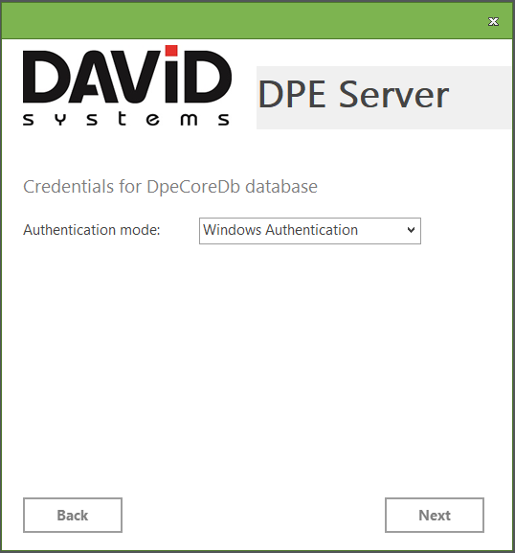This screenshot has width=515, height=553.
Task: Click the 'i' letter in DAVID logo
Action: click(x=171, y=74)
